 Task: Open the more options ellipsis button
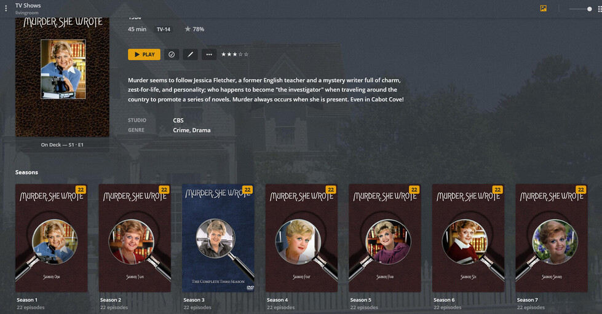(x=209, y=55)
